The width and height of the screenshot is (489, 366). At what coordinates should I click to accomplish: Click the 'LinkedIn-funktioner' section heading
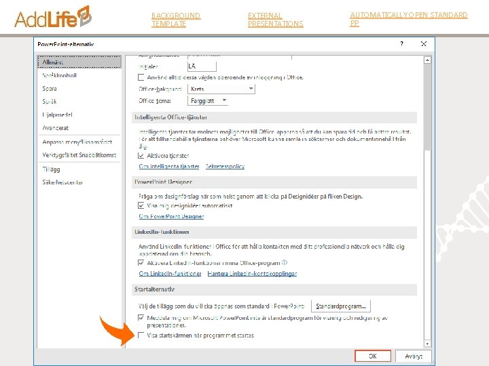coord(162,232)
